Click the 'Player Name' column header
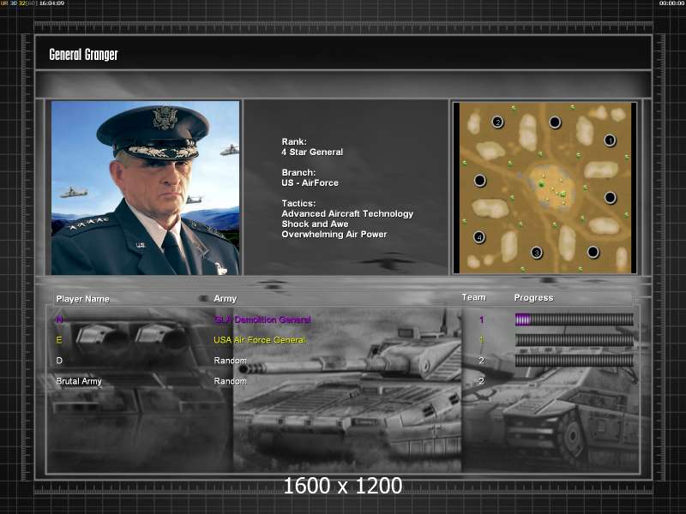 pyautogui.click(x=82, y=299)
